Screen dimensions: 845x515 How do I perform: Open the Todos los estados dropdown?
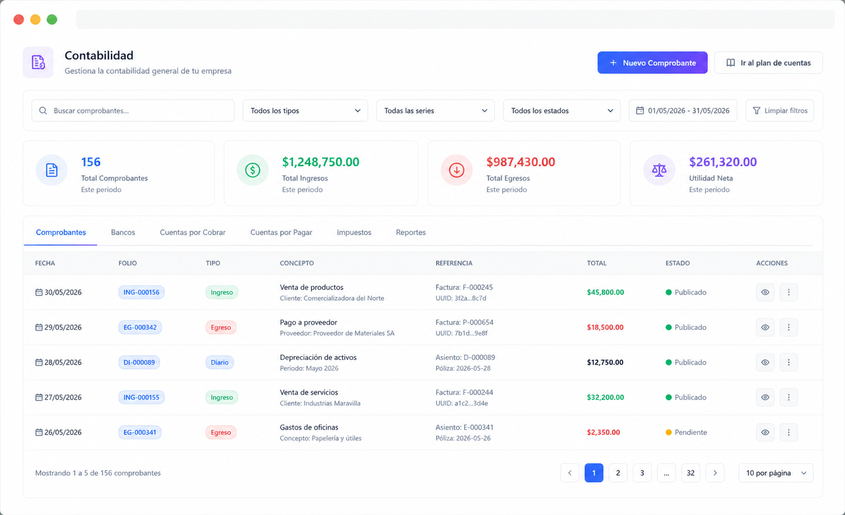(561, 110)
